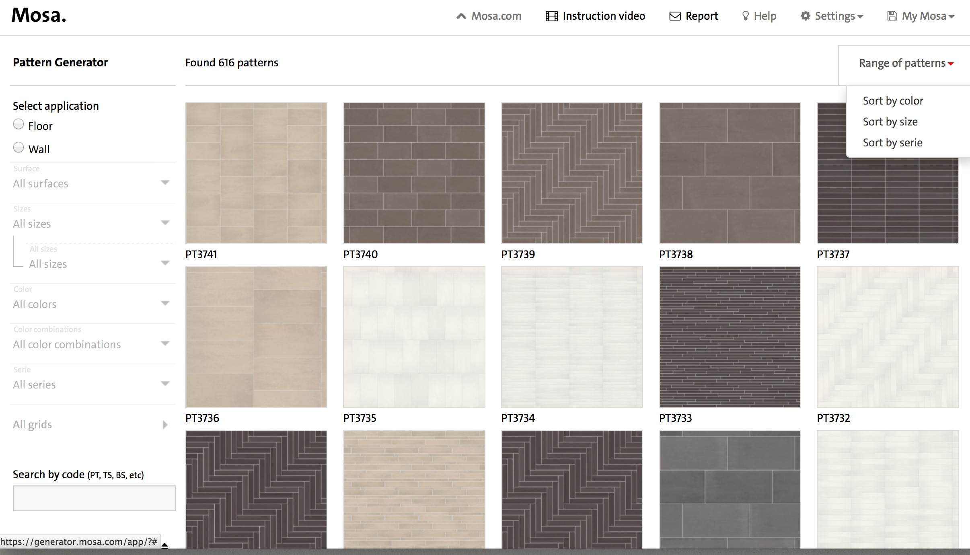Click the PT3739 pattern code label
970x555 pixels.
point(518,254)
